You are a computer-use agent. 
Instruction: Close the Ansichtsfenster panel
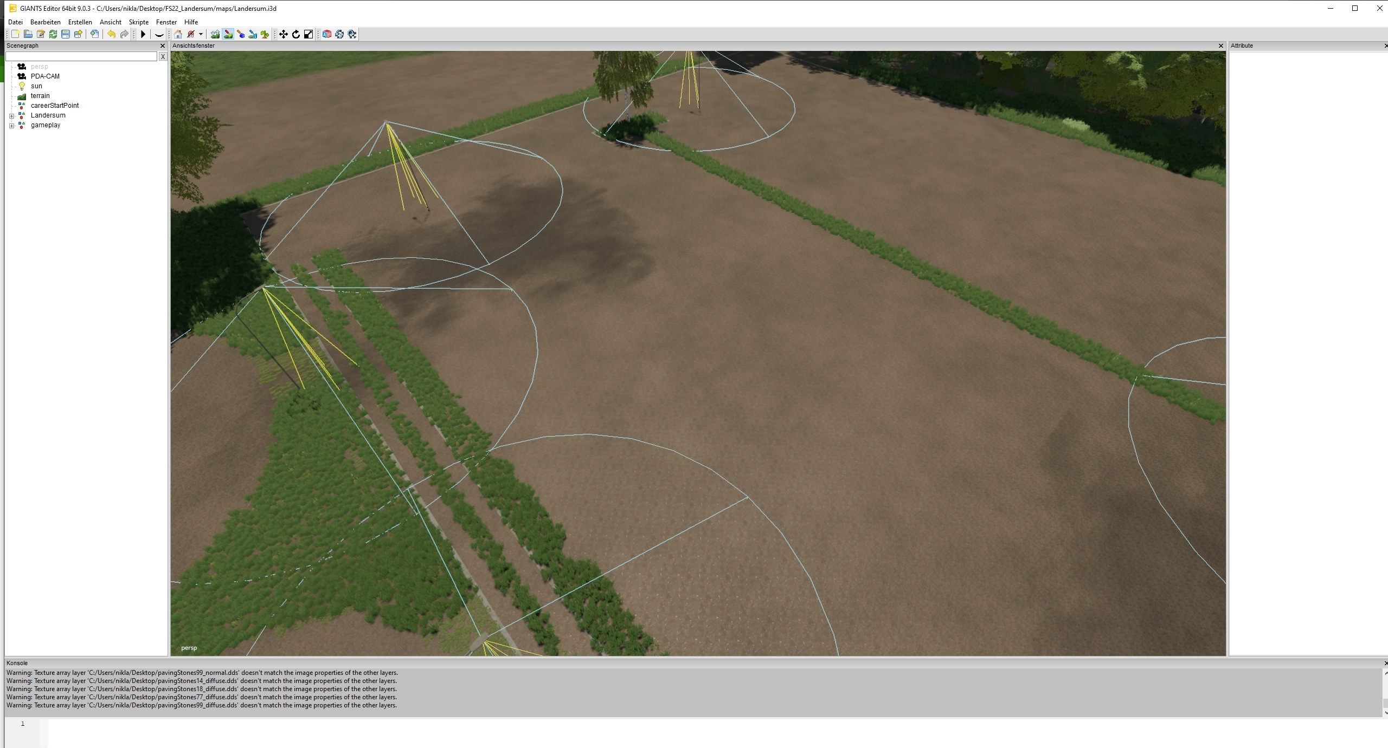[1221, 46]
